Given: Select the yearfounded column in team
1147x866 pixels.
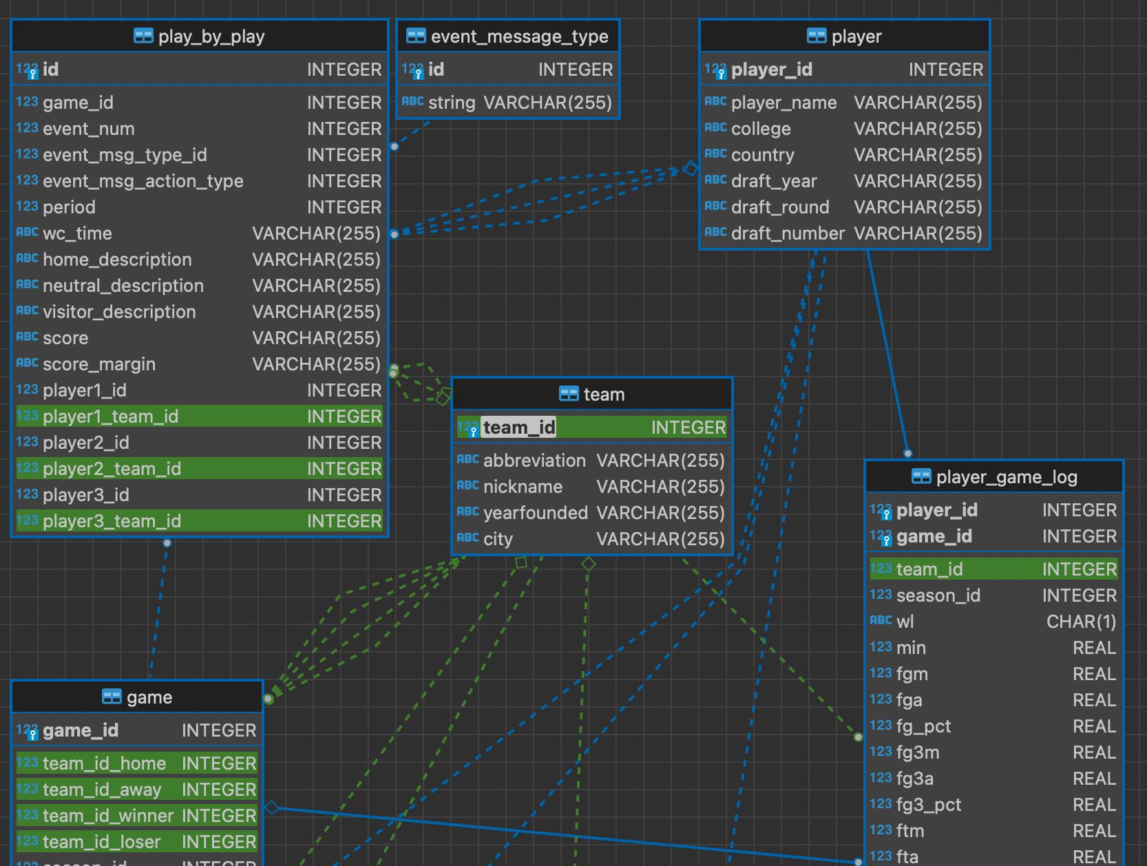Looking at the screenshot, I should click(592, 513).
